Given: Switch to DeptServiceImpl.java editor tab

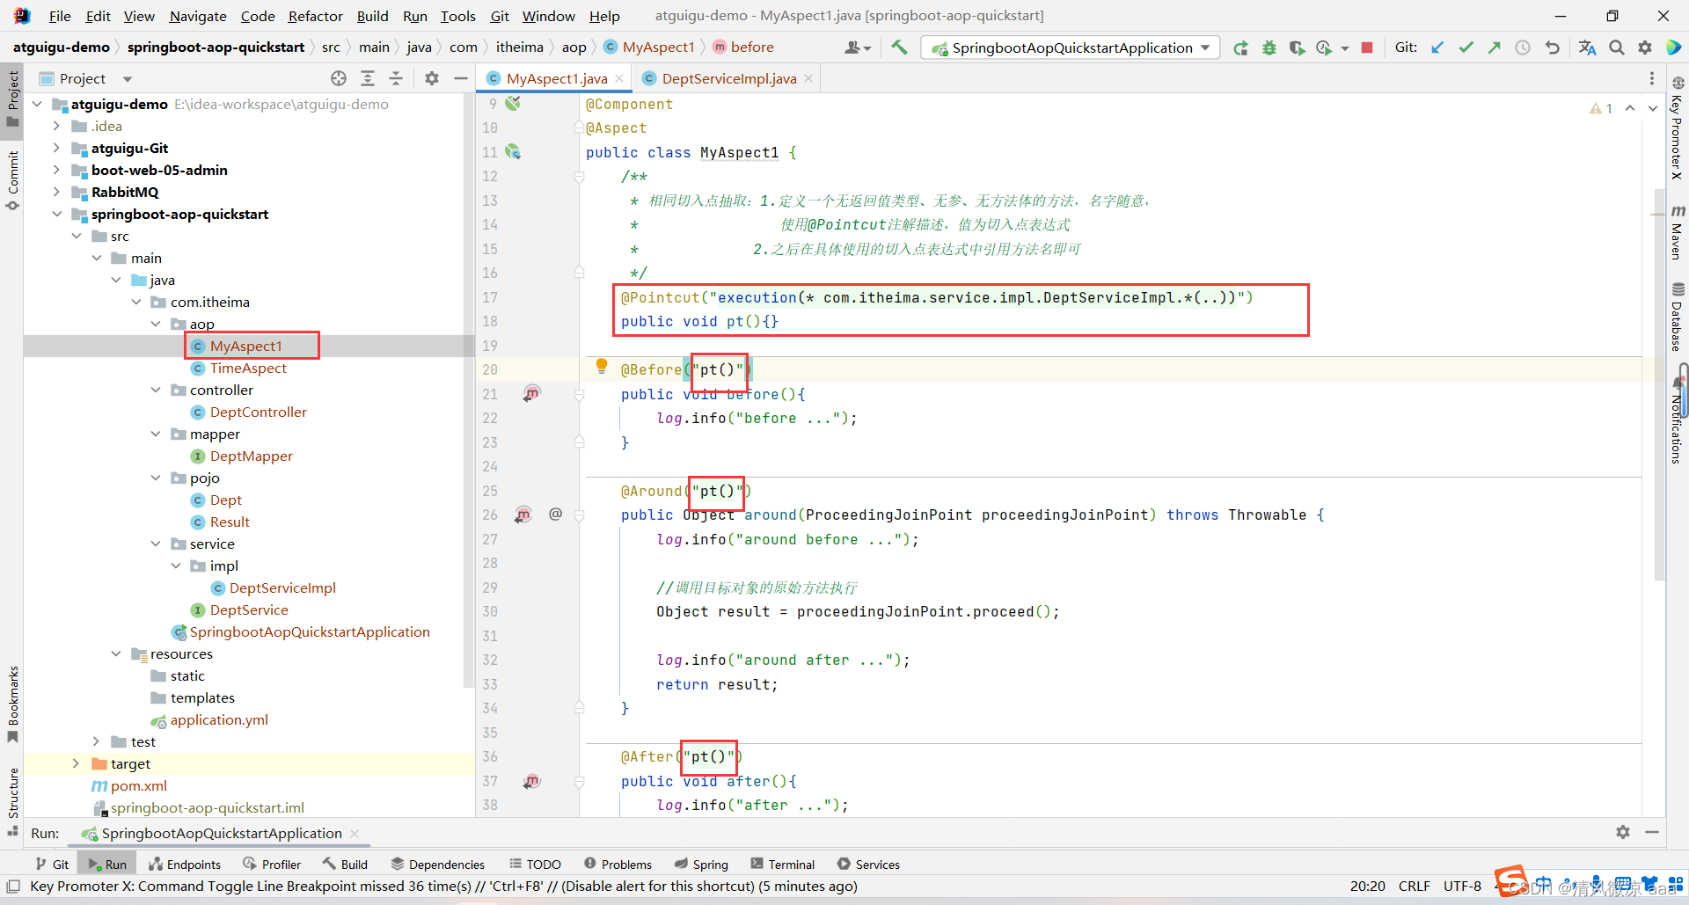Looking at the screenshot, I should click(728, 78).
